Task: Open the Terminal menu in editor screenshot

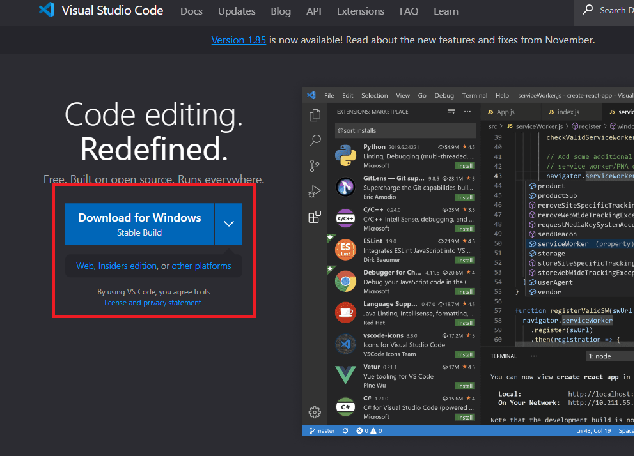Action: [474, 96]
